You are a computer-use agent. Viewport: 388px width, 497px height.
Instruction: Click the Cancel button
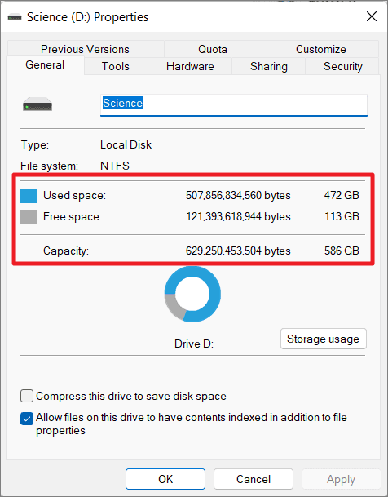(x=254, y=479)
